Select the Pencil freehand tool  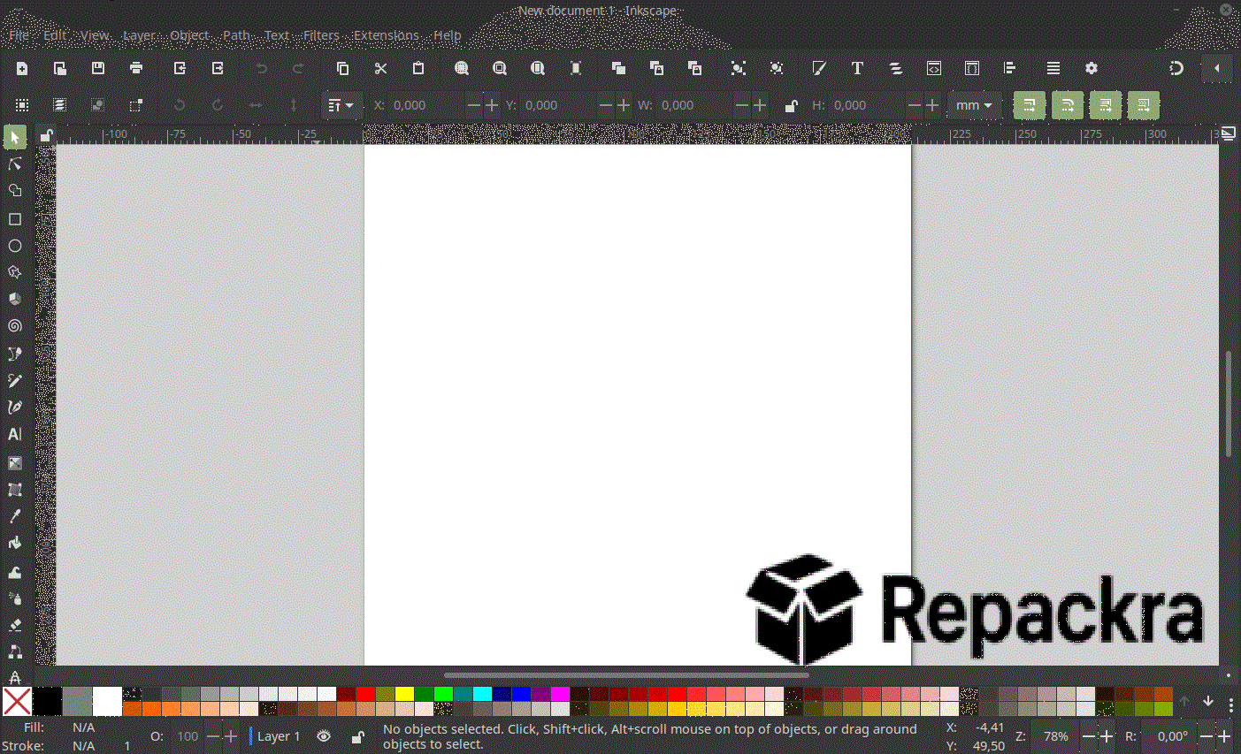pos(15,381)
